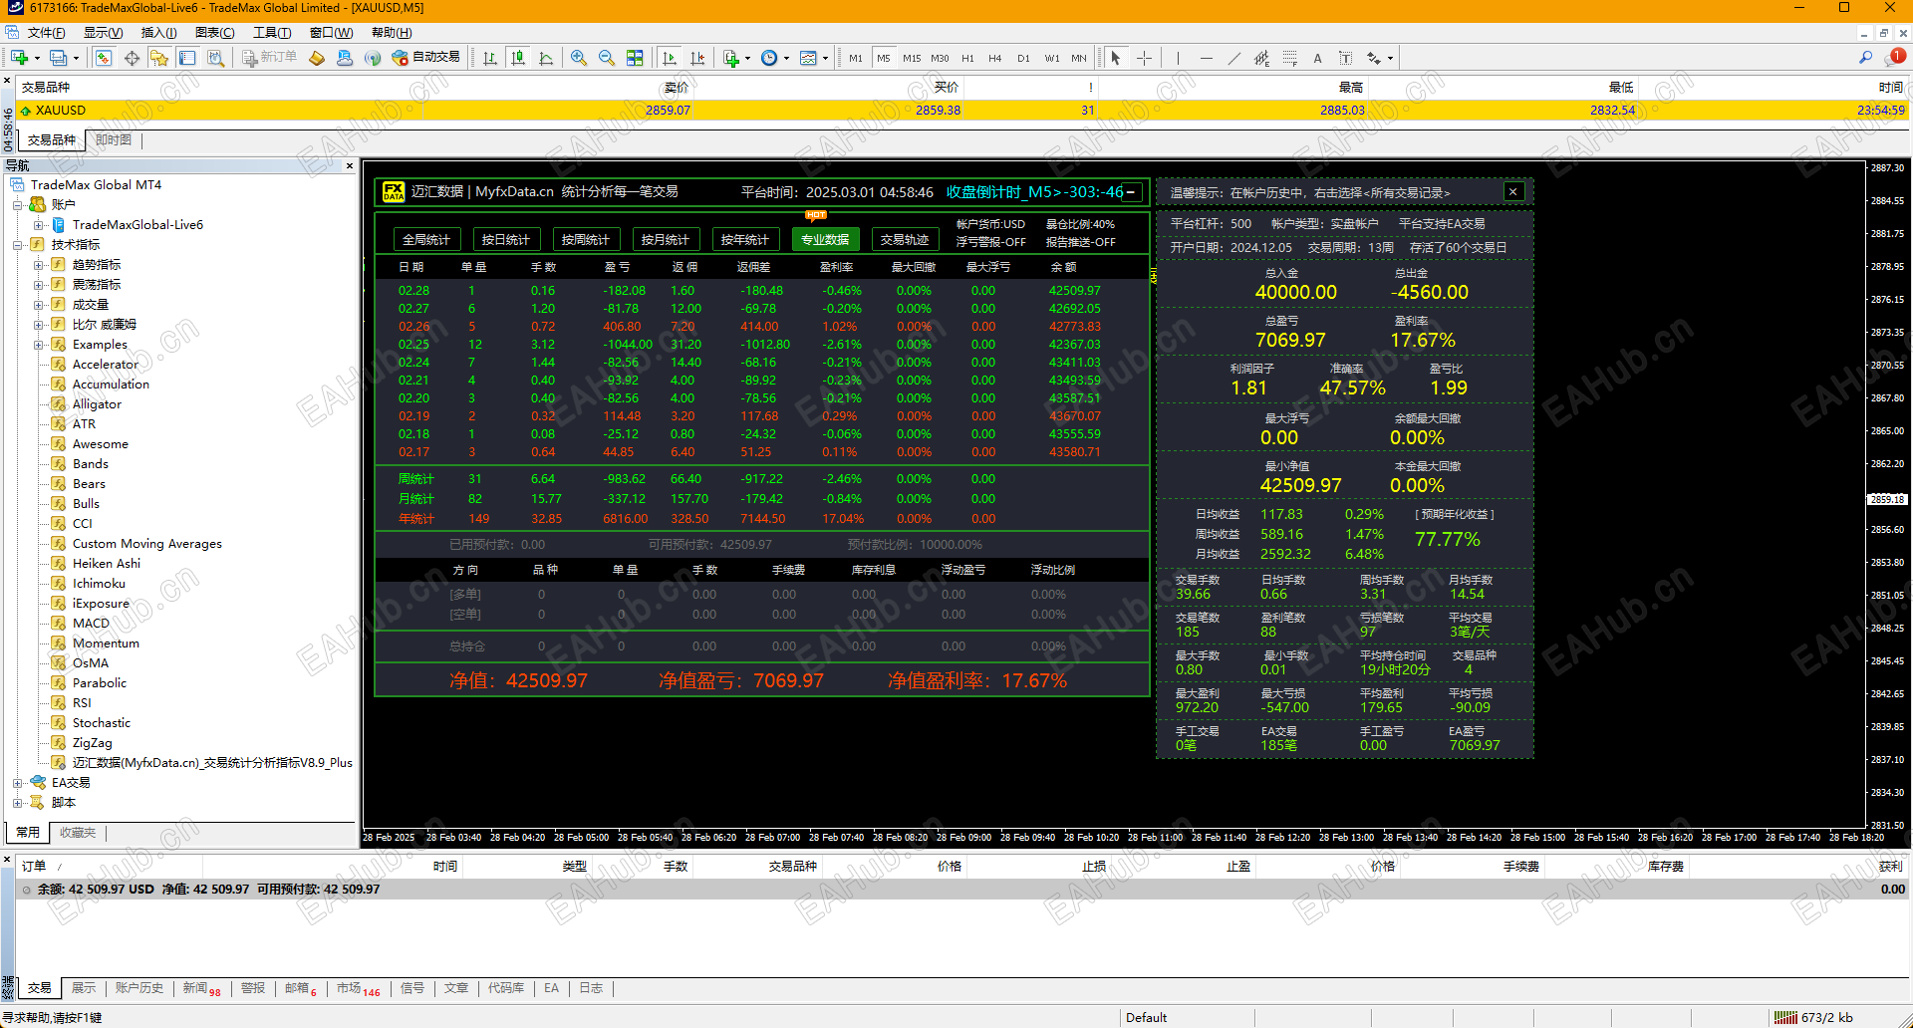Click the 按周统计 button
Screen dimensions: 1913x1028
(586, 239)
